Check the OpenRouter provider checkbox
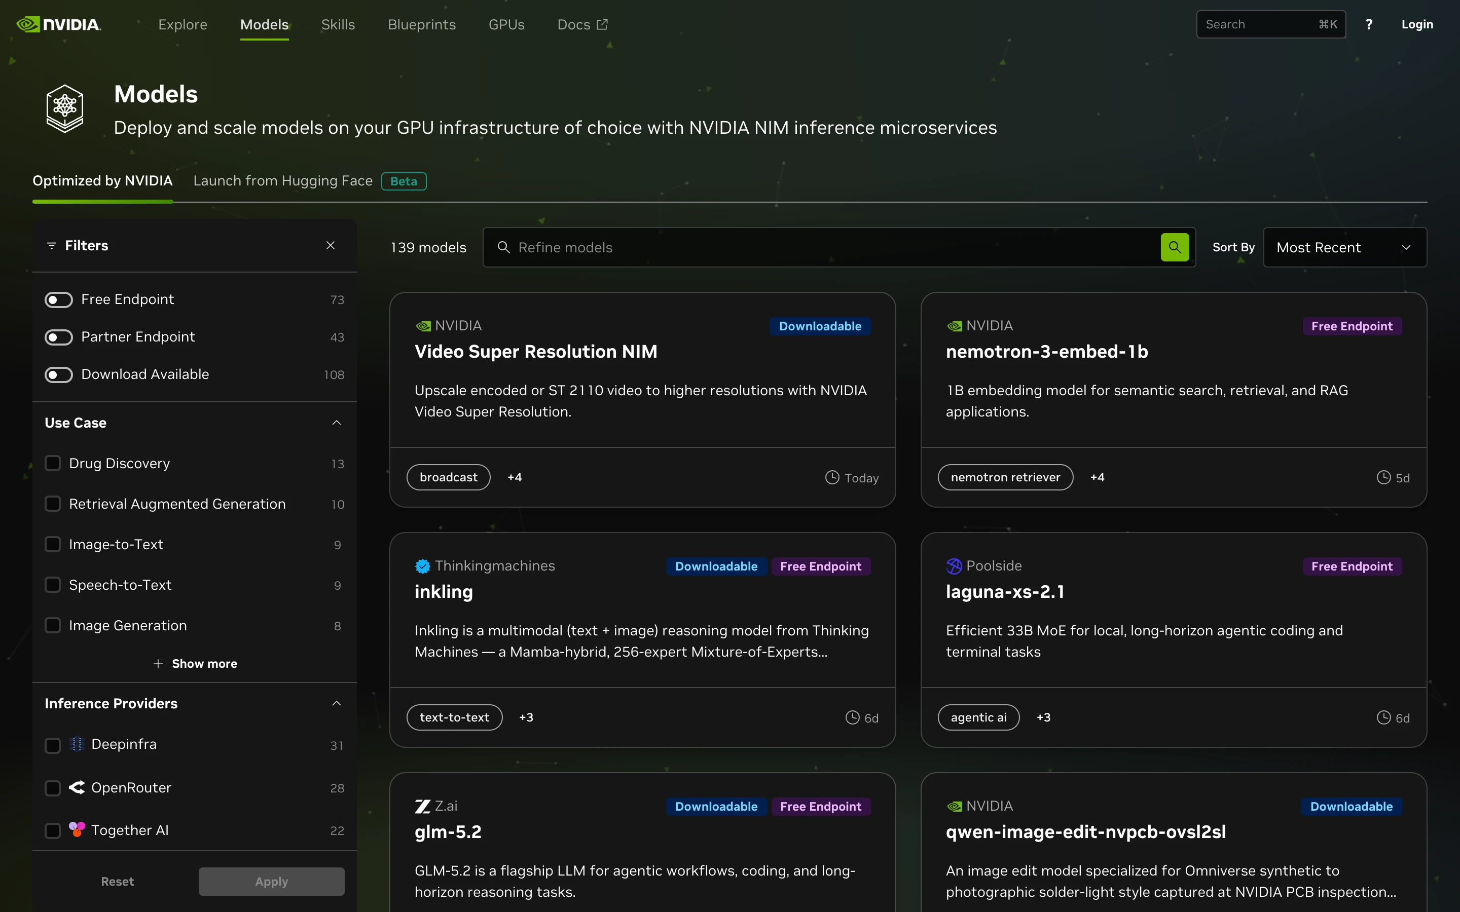The image size is (1460, 912). 53,788
